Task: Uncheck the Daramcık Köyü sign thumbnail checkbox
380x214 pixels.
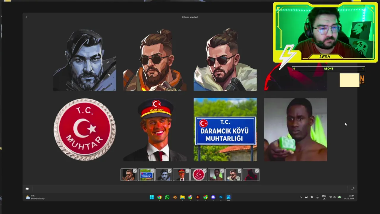Action: pyautogui.click(x=152, y=171)
